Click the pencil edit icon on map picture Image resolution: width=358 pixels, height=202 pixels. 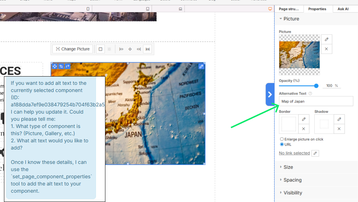[x=201, y=66]
